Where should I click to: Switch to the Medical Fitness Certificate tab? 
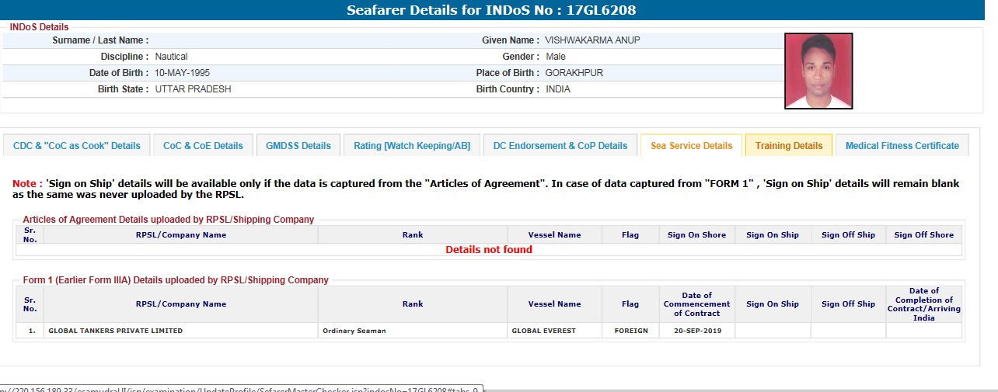click(x=902, y=145)
